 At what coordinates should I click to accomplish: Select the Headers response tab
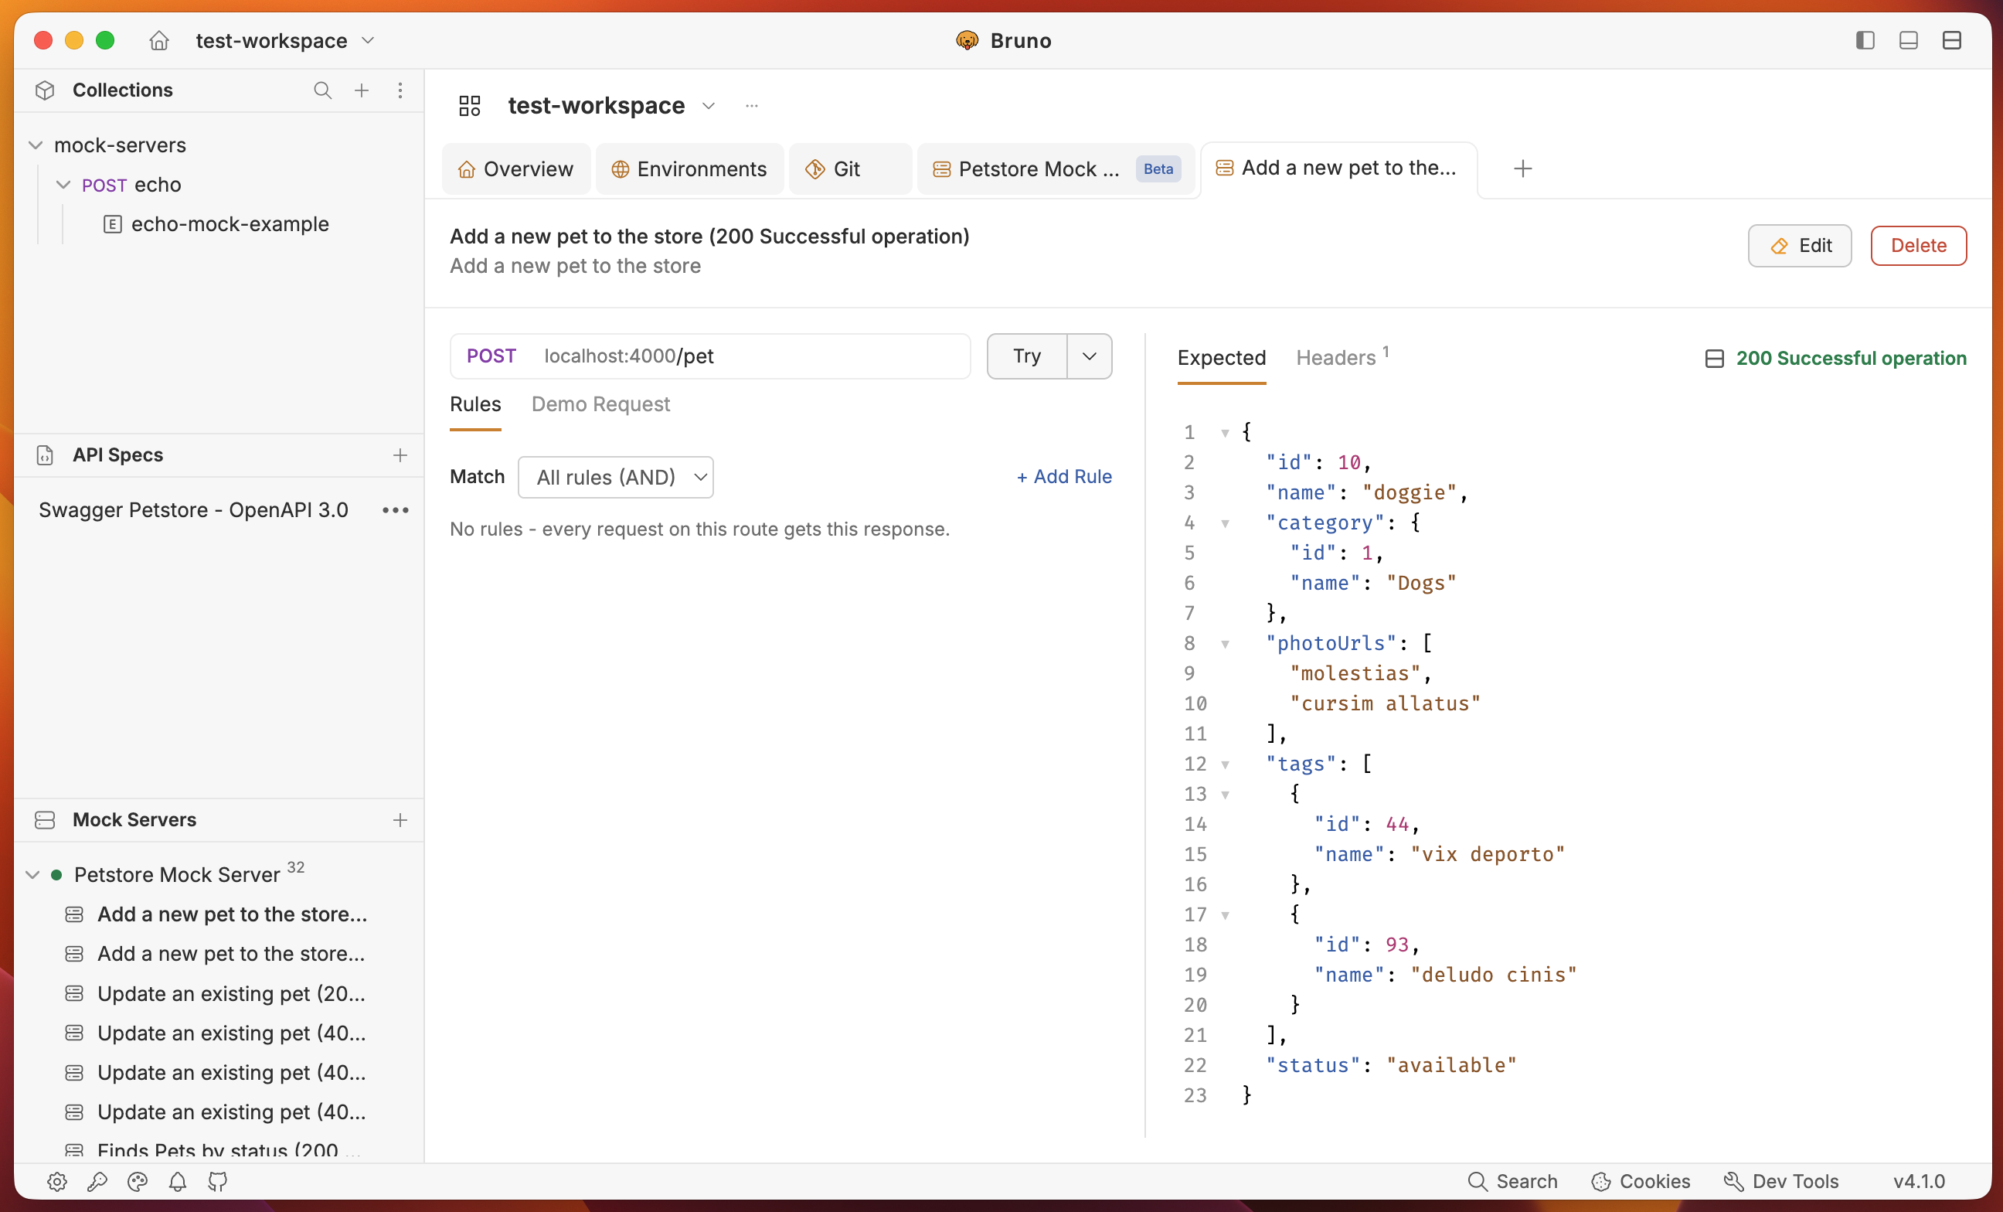[1342, 358]
